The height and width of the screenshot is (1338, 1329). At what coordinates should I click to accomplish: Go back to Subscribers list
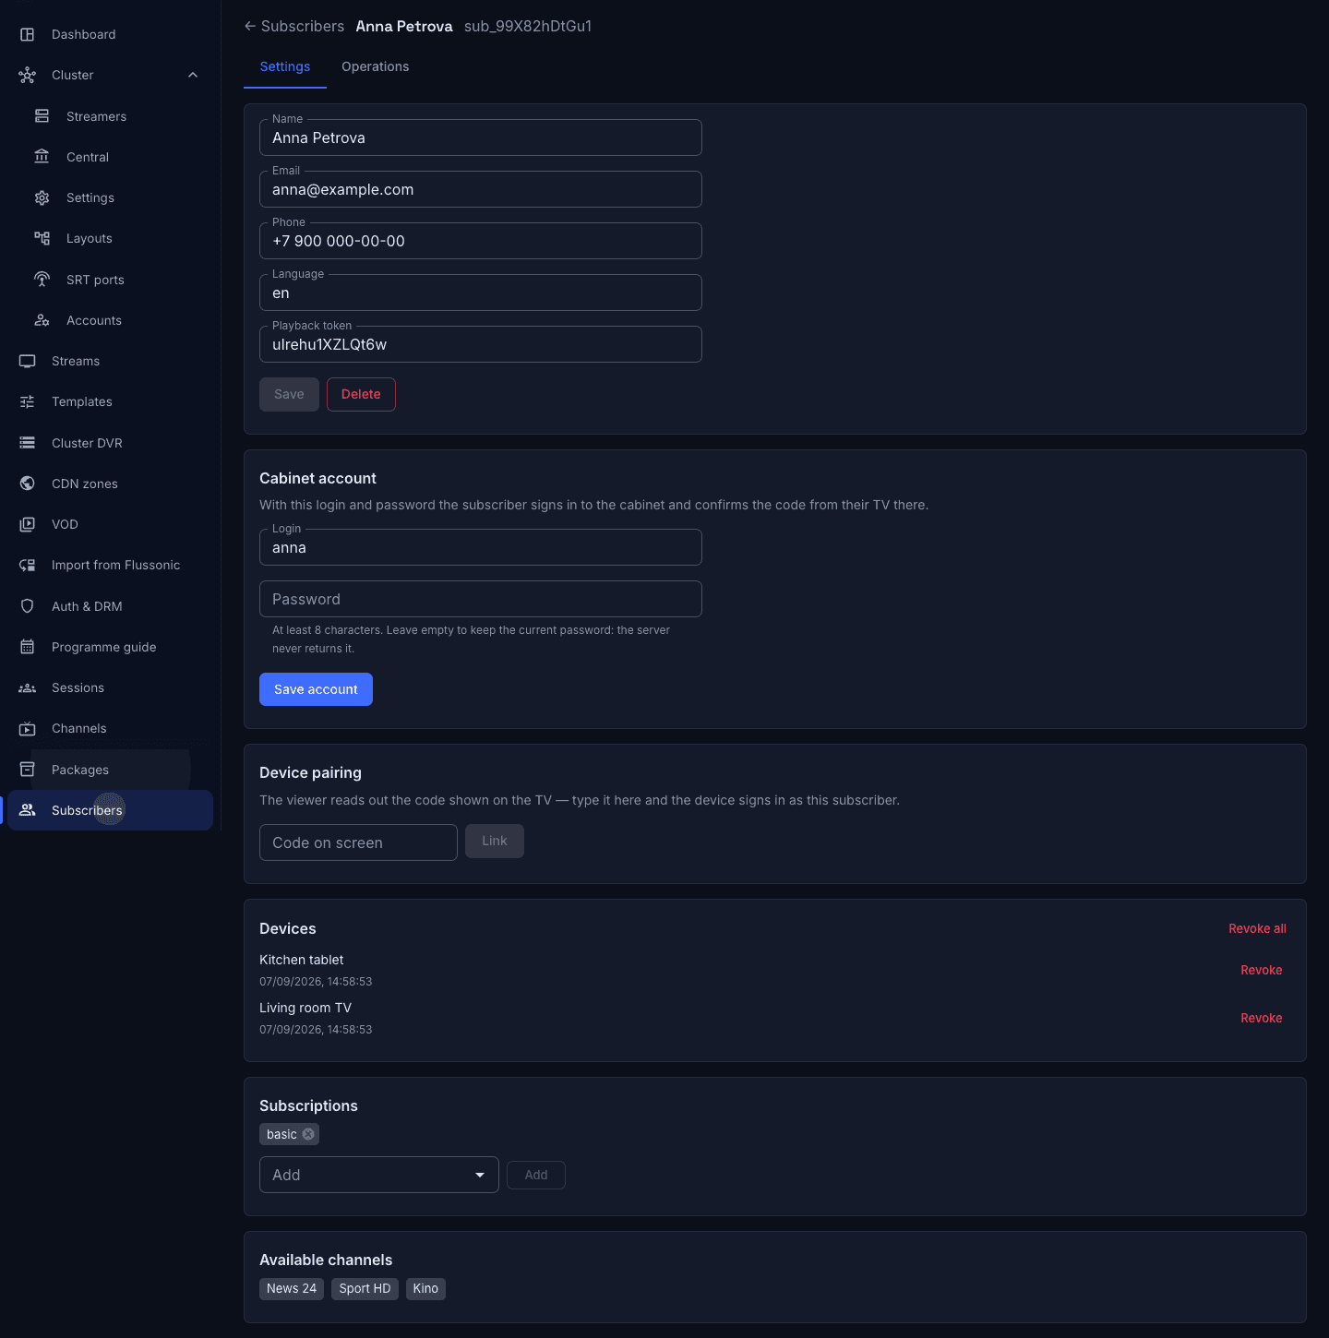[x=293, y=26]
